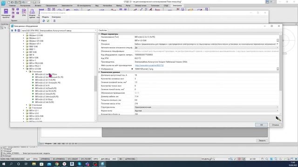Toggle СЕТКА mode in status bar
This screenshot has height=167, width=298.
(x=35, y=159)
